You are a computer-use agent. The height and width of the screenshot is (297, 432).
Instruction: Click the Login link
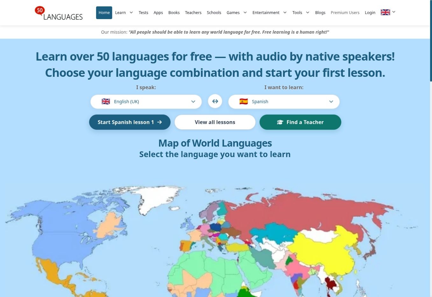coord(370,13)
